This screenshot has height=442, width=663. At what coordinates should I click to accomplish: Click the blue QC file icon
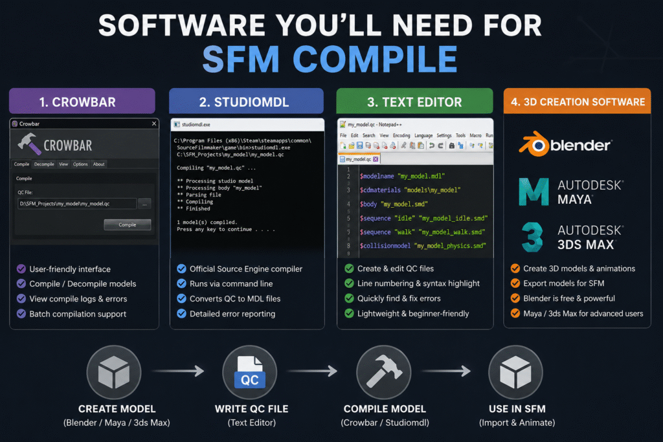[250, 372]
